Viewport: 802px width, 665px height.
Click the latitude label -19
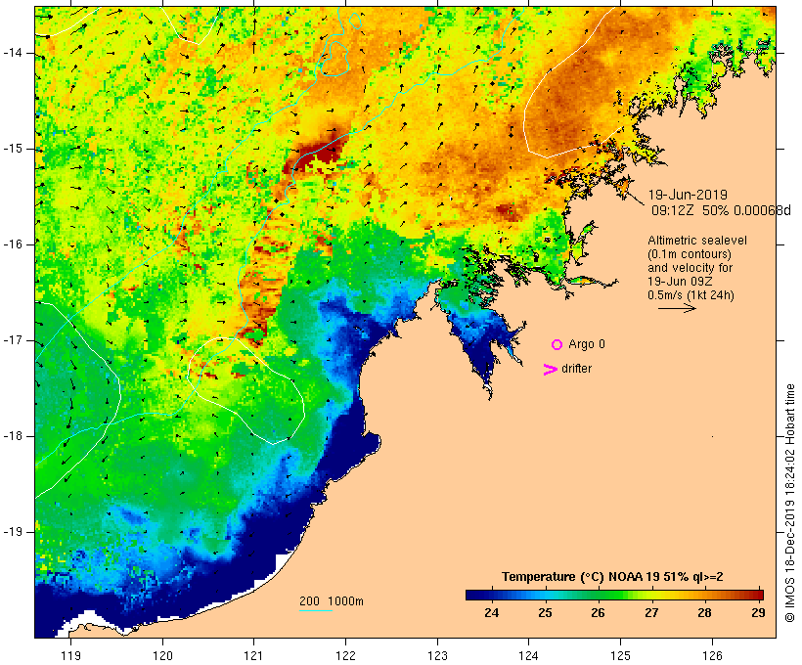pos(13,532)
